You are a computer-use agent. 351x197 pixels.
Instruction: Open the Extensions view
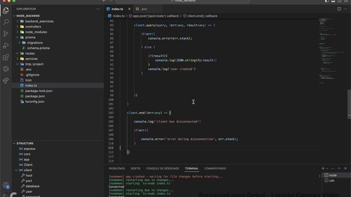6,57
